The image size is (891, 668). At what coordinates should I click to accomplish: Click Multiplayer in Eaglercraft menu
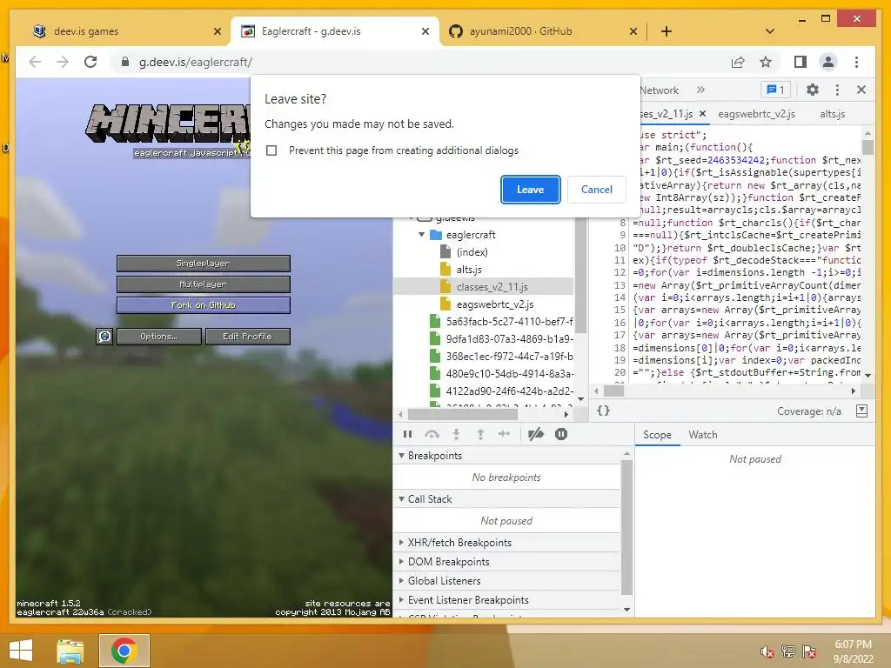coord(204,284)
